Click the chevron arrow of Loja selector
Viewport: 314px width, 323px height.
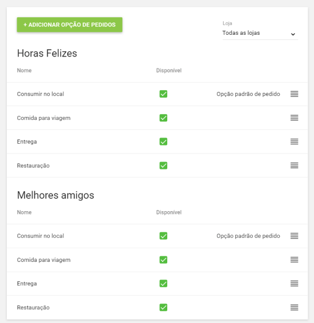point(293,34)
